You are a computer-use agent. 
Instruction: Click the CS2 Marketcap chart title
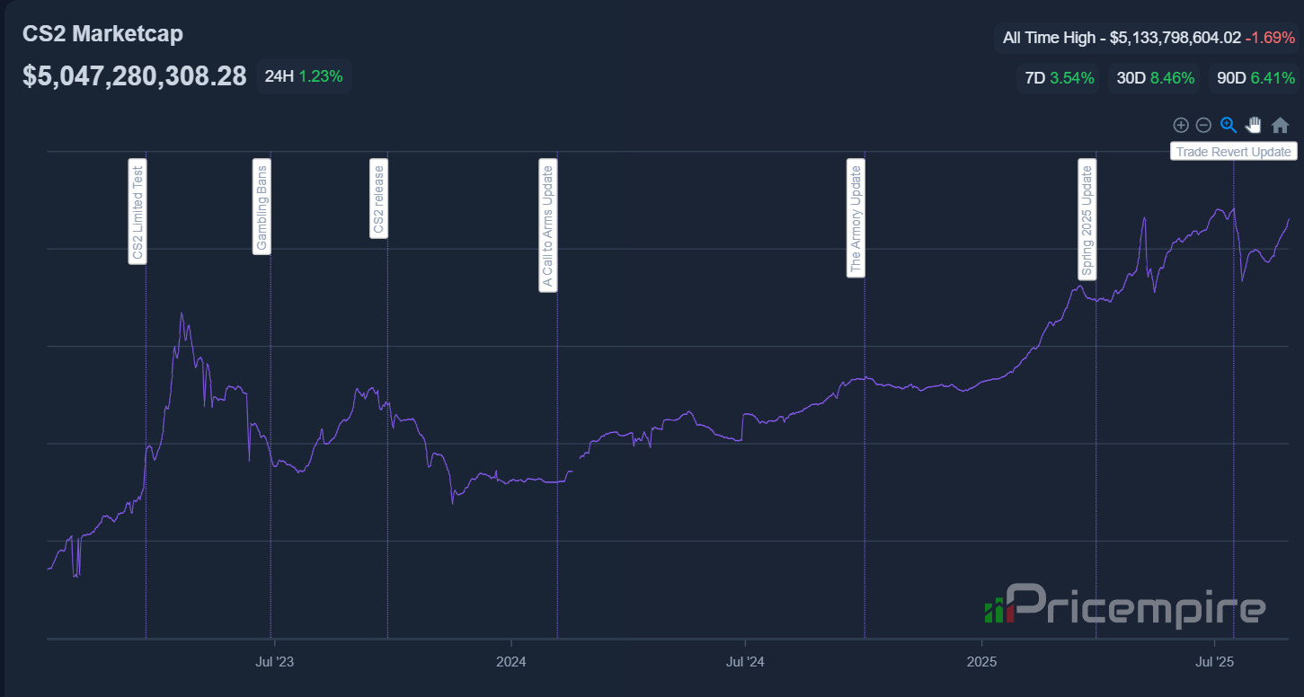(102, 34)
